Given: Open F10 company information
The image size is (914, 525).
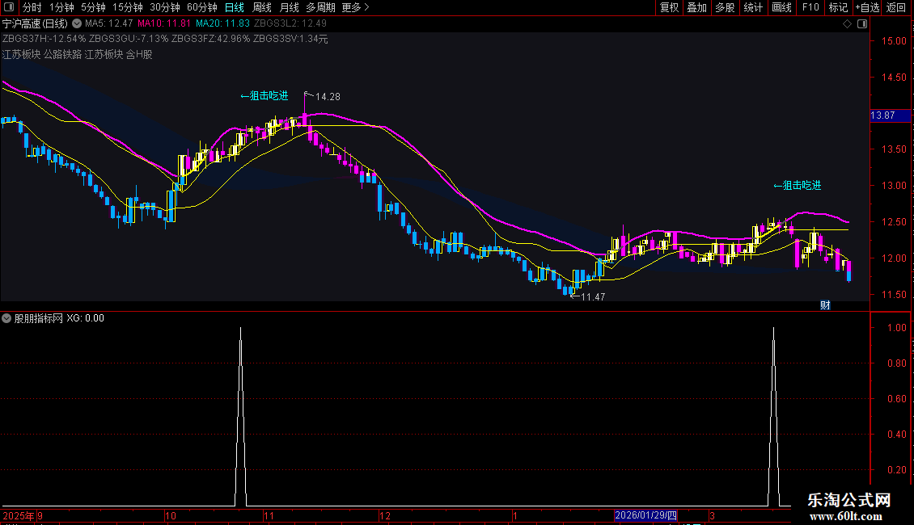Looking at the screenshot, I should [x=810, y=7].
